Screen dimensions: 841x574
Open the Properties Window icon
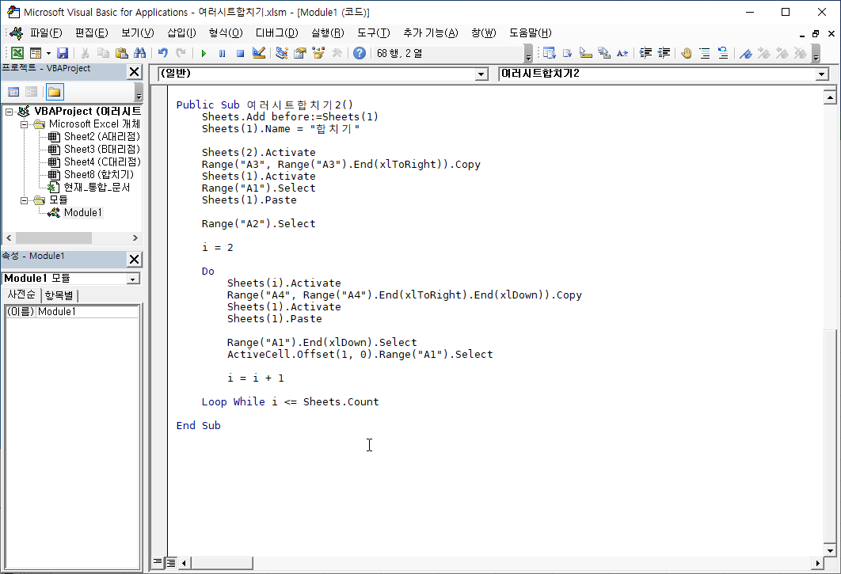300,53
